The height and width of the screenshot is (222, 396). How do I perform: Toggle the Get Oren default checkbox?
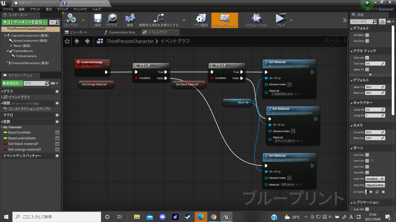367,41
